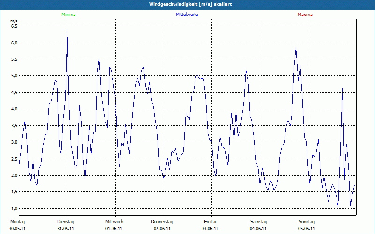Click the date 05.06.11
Image resolution: width=375 pixels, height=234 pixels.
coord(307,229)
